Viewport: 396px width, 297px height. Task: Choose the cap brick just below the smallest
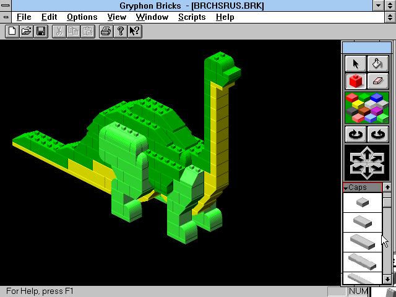[x=363, y=223]
